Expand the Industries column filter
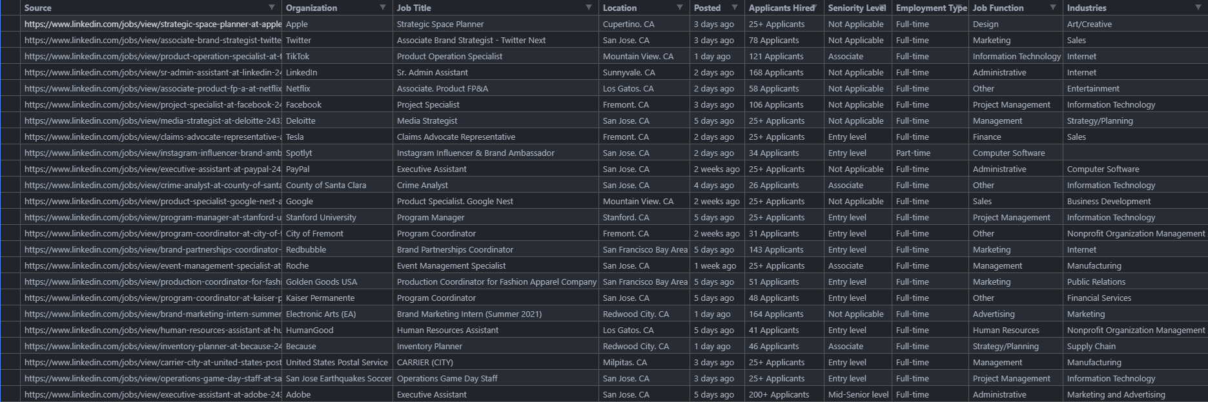This screenshot has height=402, width=1208. pos(1198,8)
